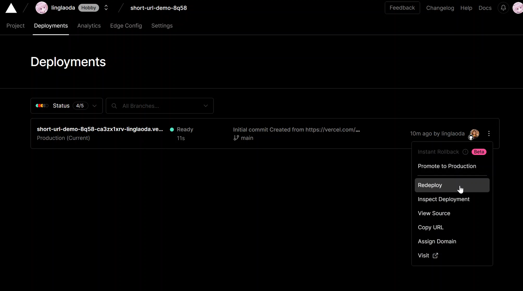Click the status color dots icon
The width and height of the screenshot is (523, 291).
pyautogui.click(x=42, y=106)
